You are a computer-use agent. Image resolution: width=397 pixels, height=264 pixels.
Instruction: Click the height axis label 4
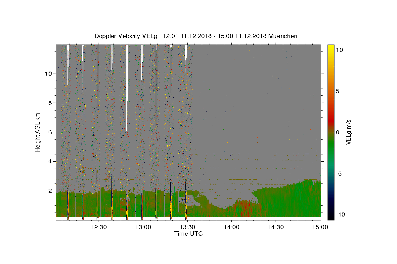(x=50, y=161)
